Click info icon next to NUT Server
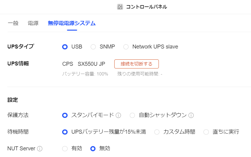The height and width of the screenshot is (157, 251). pyautogui.click(x=40, y=149)
